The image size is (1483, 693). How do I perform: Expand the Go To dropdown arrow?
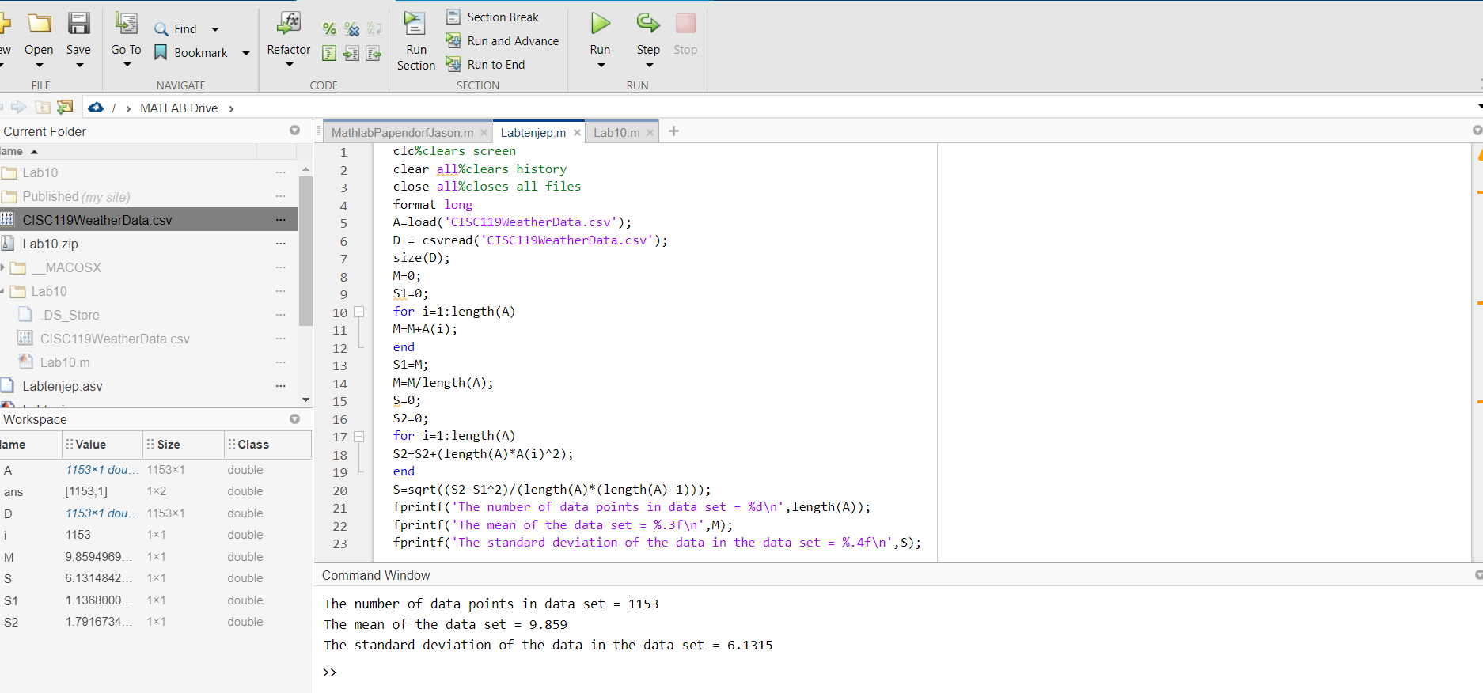[127, 65]
